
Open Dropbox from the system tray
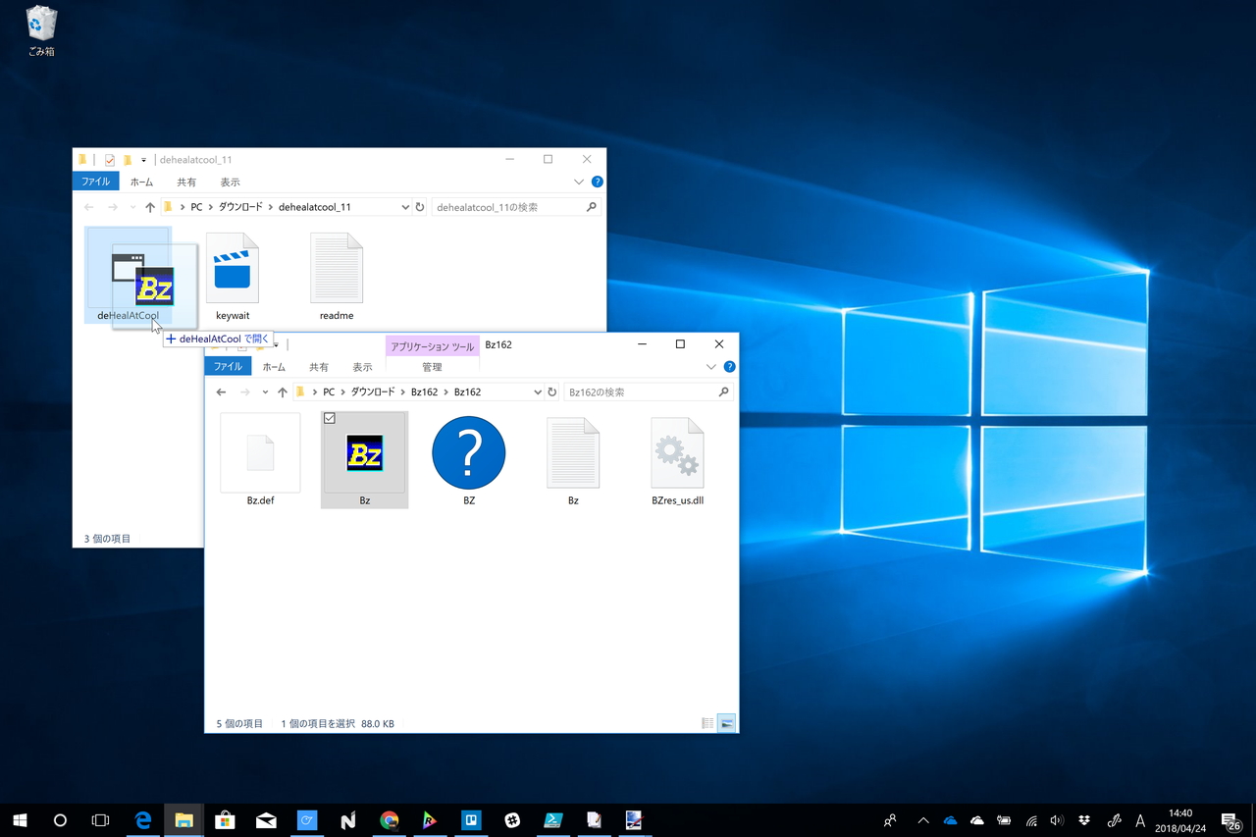(x=1084, y=820)
